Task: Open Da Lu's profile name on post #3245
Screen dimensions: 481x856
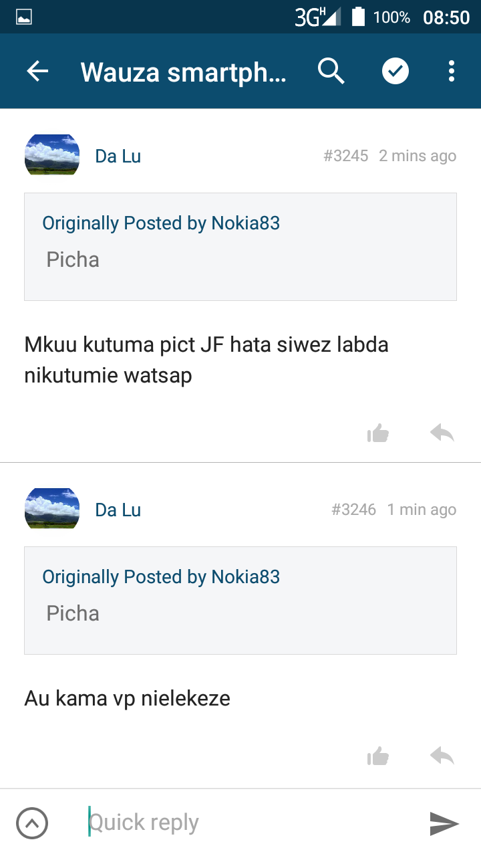Action: (118, 156)
